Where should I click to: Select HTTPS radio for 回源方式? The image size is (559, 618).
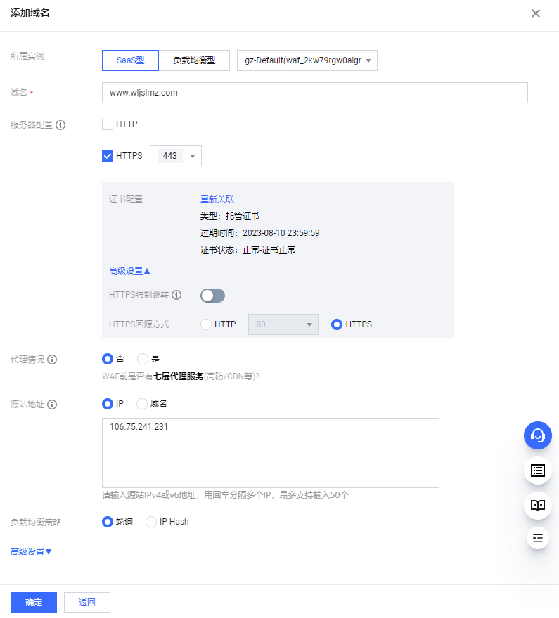(337, 324)
